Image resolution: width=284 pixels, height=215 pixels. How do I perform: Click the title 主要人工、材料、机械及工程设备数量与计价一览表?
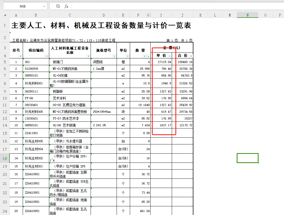[101, 25]
